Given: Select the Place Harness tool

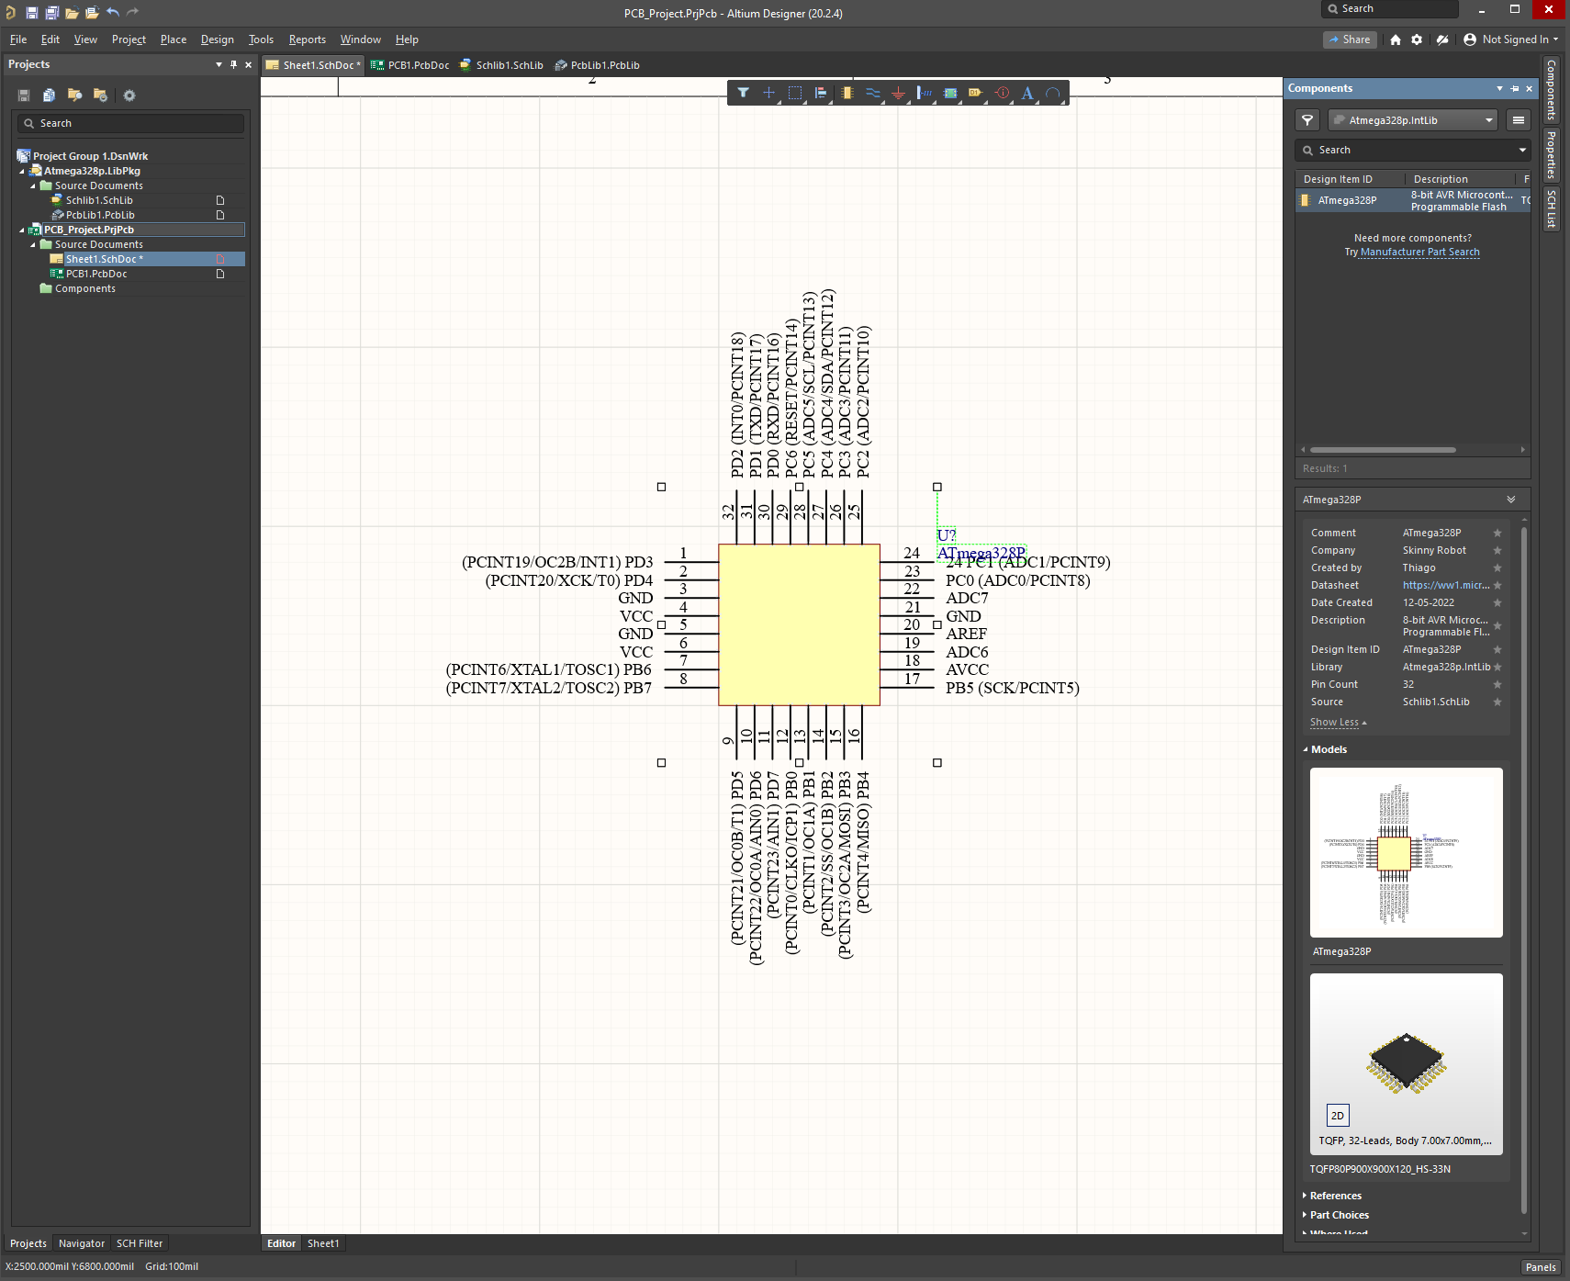Looking at the screenshot, I should pyautogui.click(x=925, y=93).
